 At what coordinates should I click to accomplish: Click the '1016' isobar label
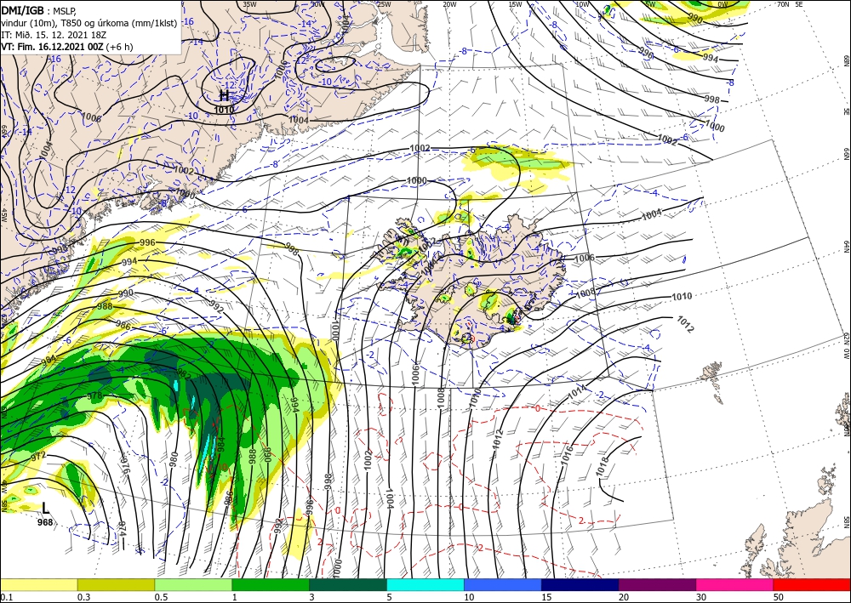(x=567, y=456)
